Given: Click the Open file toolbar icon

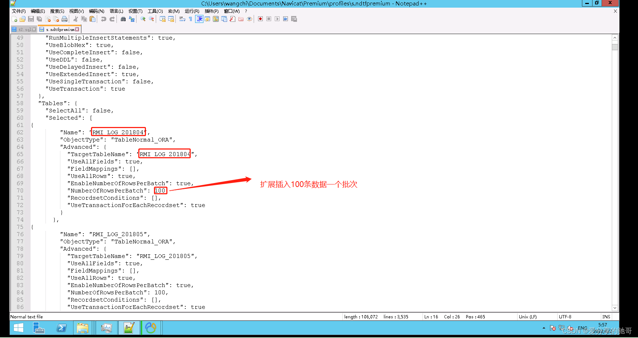Looking at the screenshot, I should pos(23,19).
